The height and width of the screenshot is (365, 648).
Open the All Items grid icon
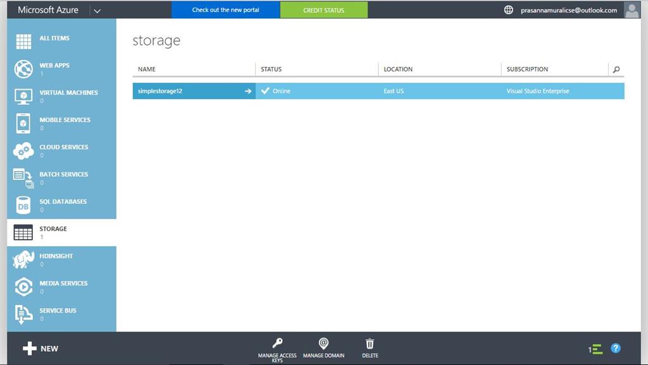coord(23,42)
